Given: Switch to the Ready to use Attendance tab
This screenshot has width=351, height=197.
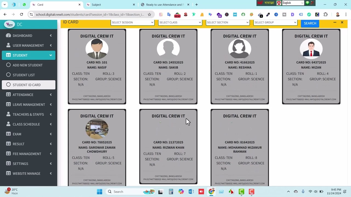Looking at the screenshot, I should [x=165, y=5].
